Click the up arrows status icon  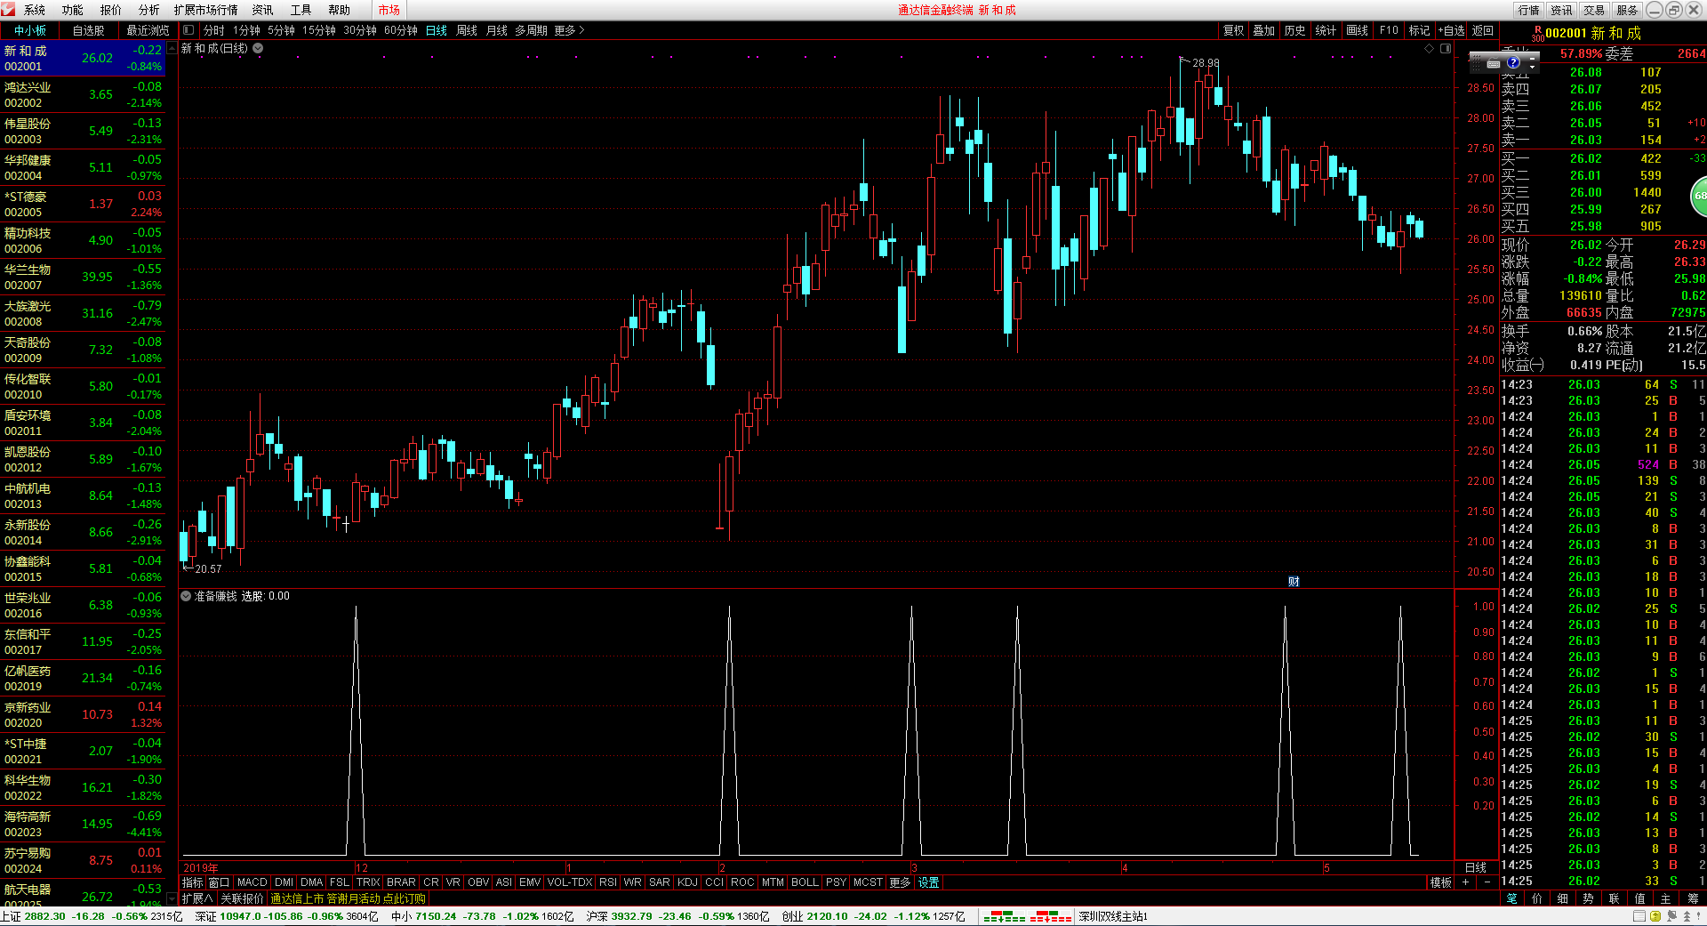[1687, 916]
